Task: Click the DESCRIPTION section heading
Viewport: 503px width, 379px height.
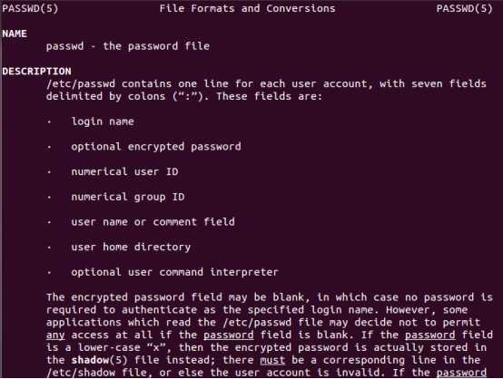Action: (x=36, y=71)
